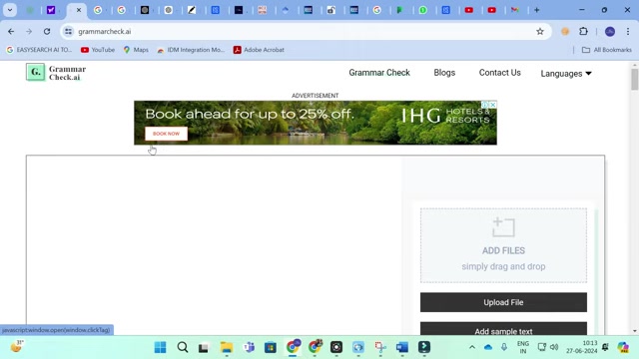Click the Upload File button
Viewport: 639px width, 359px height.
click(x=503, y=302)
